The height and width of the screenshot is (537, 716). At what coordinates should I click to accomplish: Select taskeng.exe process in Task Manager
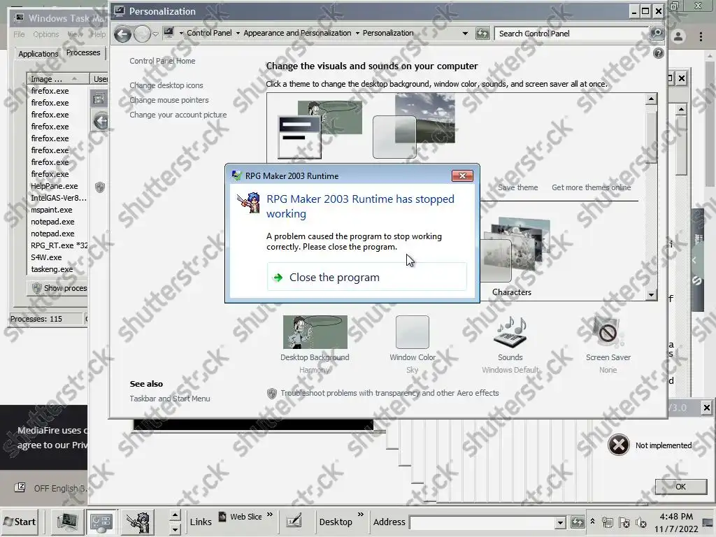(52, 269)
